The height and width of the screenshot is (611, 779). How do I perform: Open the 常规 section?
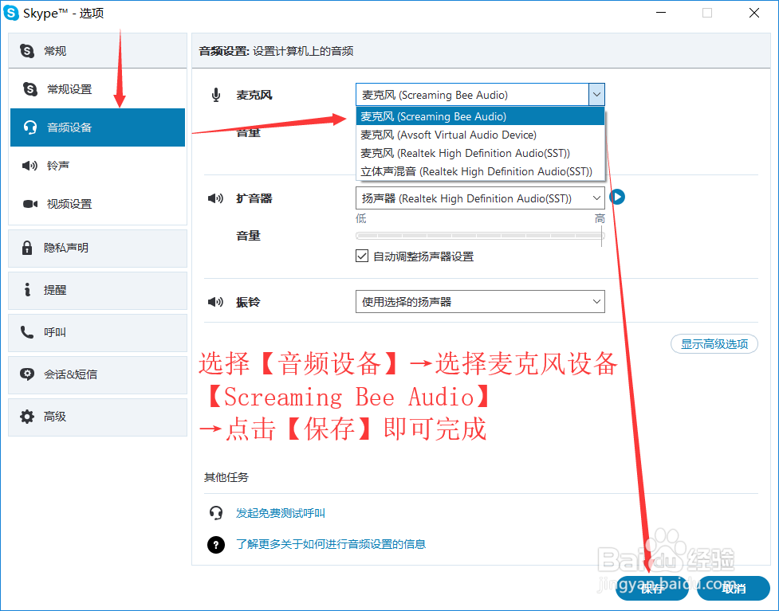[97, 51]
